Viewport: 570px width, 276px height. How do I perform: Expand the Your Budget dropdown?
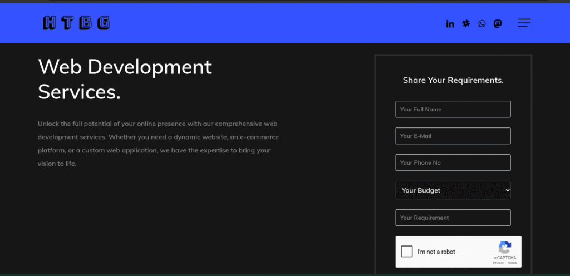(453, 190)
